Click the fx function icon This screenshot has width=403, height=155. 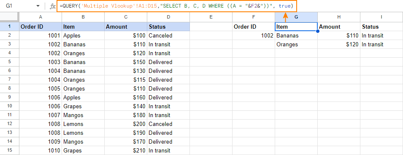coord(52,6)
